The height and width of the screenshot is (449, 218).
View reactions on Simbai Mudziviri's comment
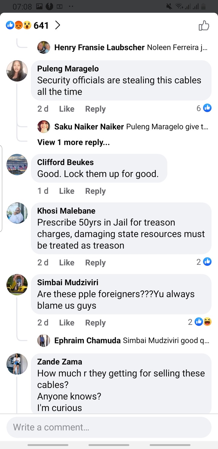[x=200, y=322]
